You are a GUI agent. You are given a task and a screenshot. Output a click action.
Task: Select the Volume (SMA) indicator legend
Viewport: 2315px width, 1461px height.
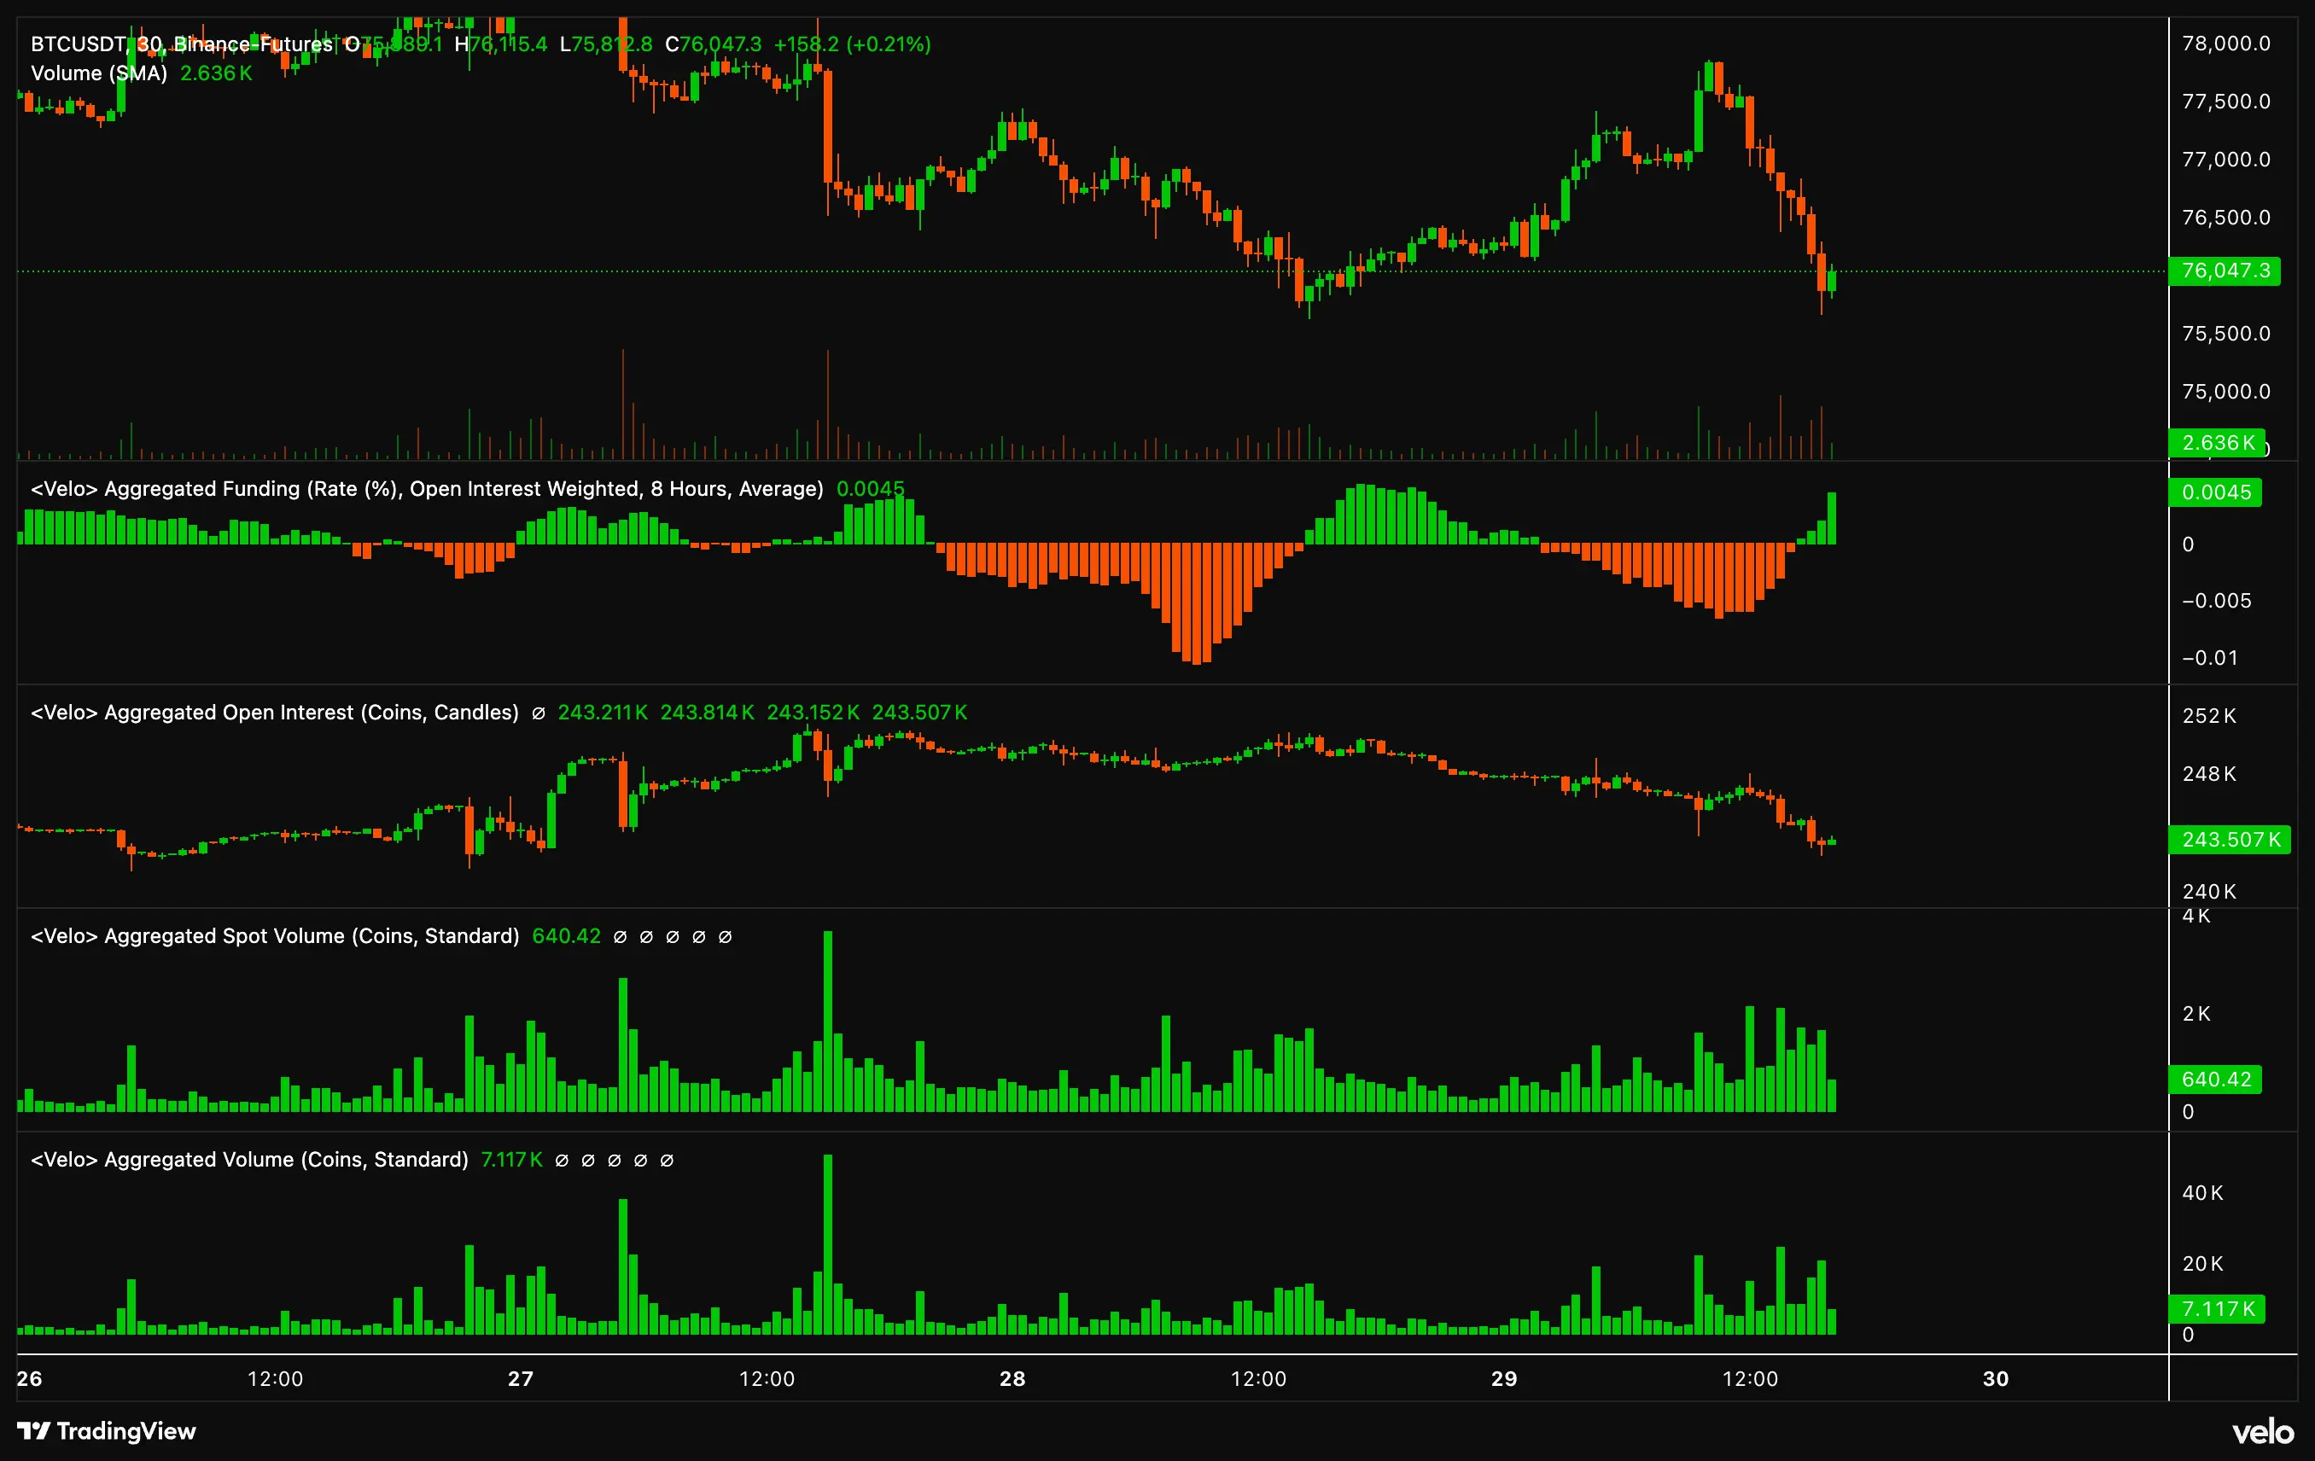[x=99, y=73]
